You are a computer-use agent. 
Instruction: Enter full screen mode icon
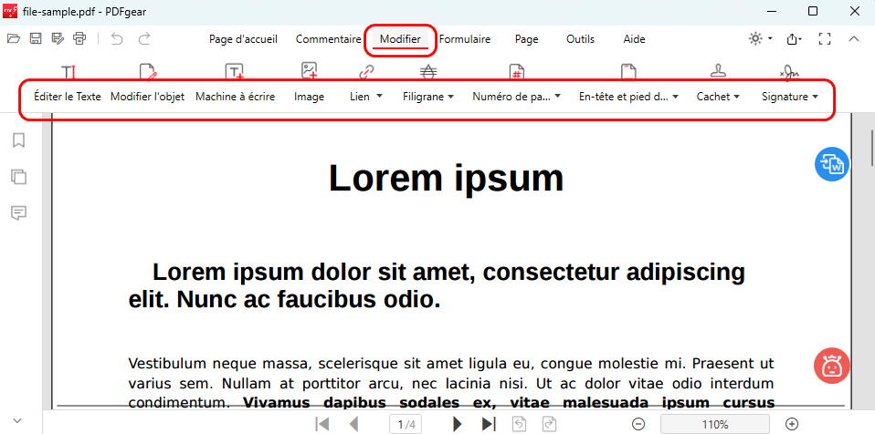click(825, 39)
